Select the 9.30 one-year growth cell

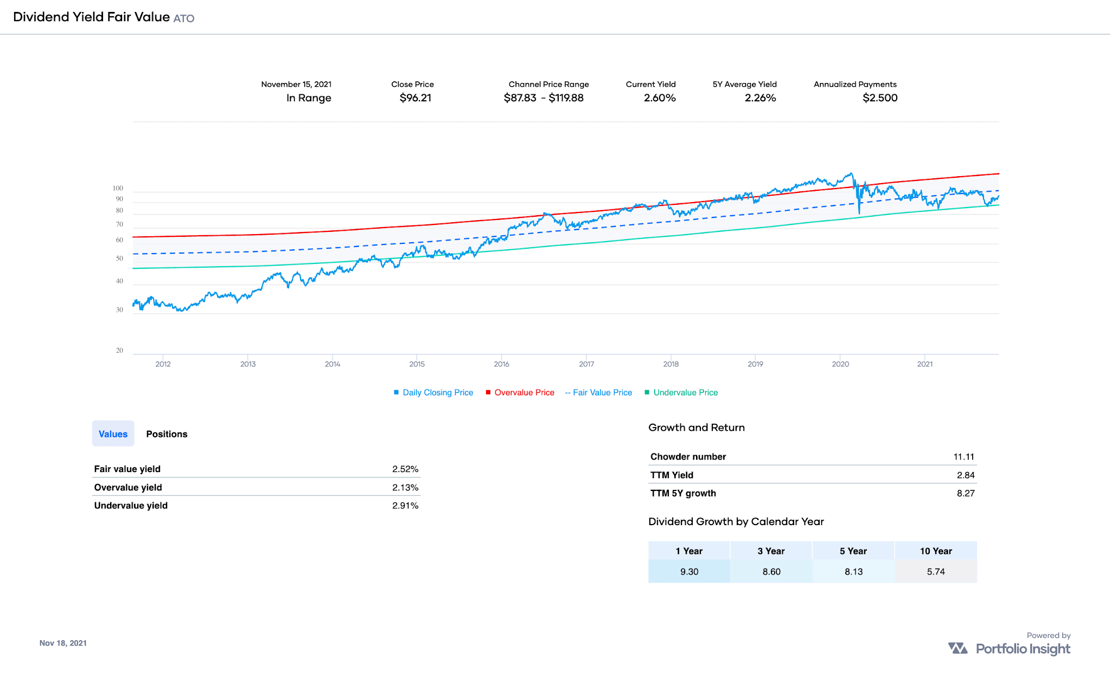689,571
